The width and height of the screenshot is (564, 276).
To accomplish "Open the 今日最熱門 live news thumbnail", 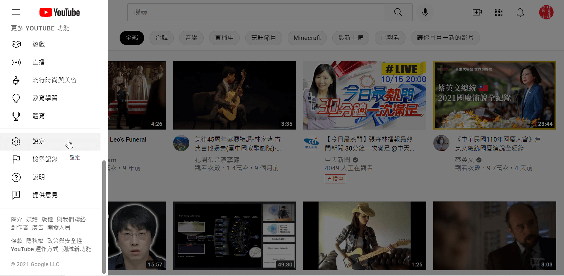I will tap(365, 95).
